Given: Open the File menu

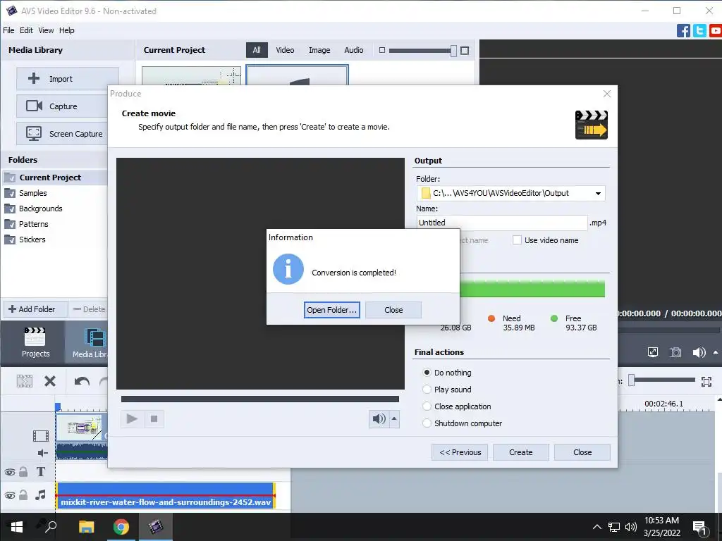Looking at the screenshot, I should (8, 30).
